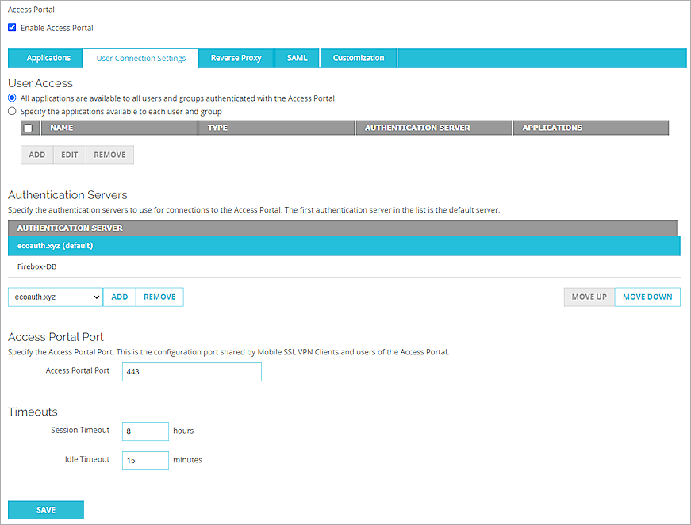Open the Customization tab
The image size is (691, 525).
point(358,57)
